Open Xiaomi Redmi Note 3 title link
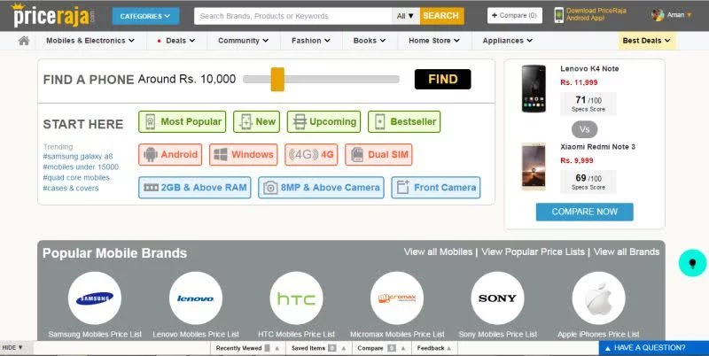This screenshot has height=356, width=709. [x=597, y=147]
